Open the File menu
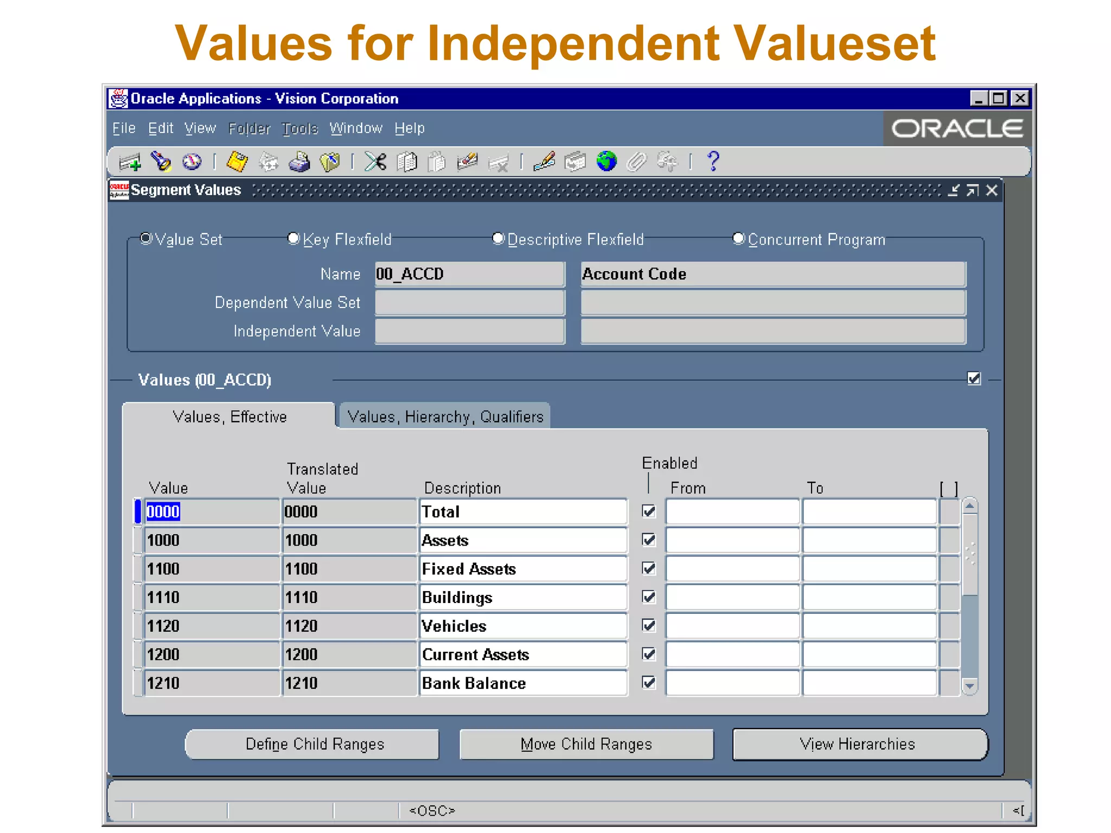 point(124,129)
